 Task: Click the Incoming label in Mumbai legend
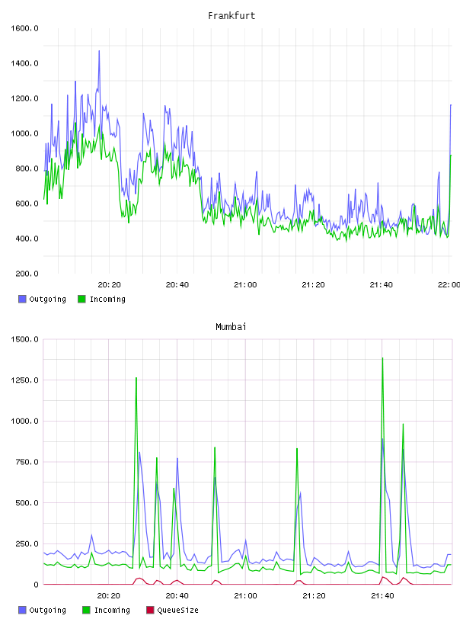112,611
